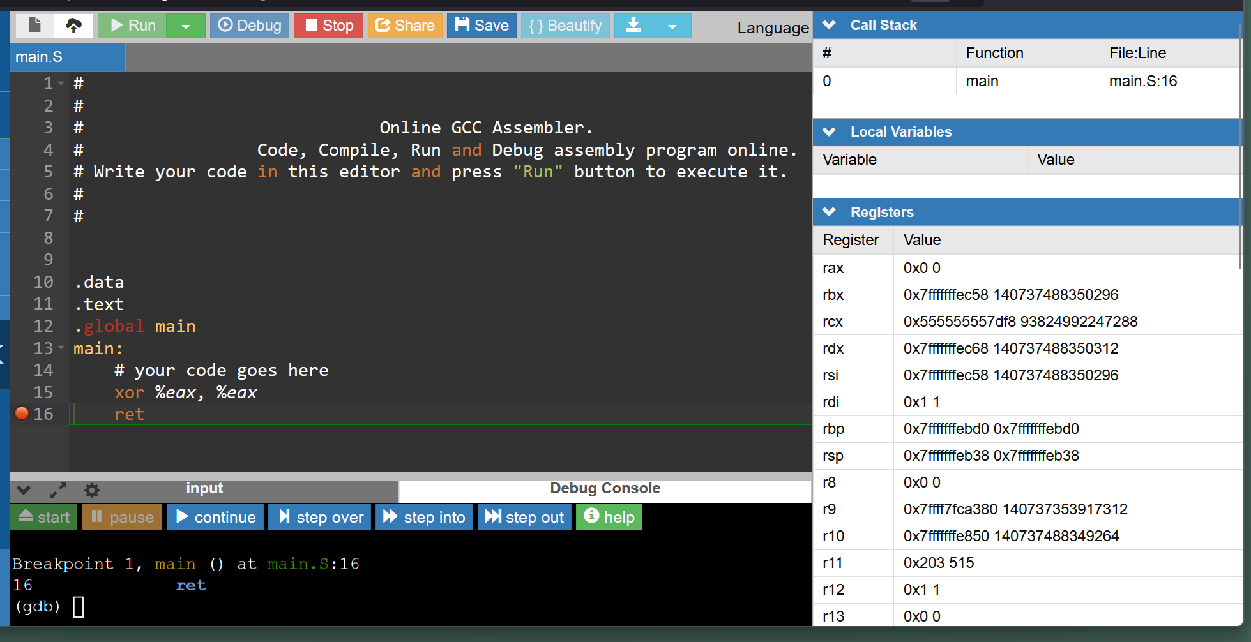This screenshot has height=642, width=1251.
Task: Click the Beautify button
Action: click(x=565, y=26)
